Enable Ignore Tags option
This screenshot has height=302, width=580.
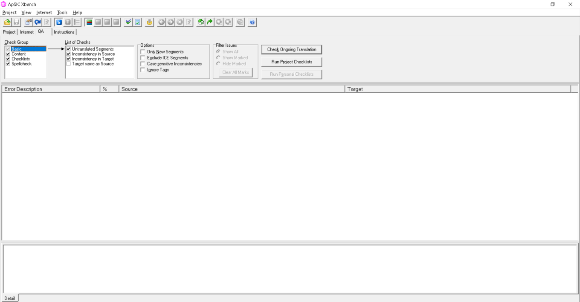143,70
